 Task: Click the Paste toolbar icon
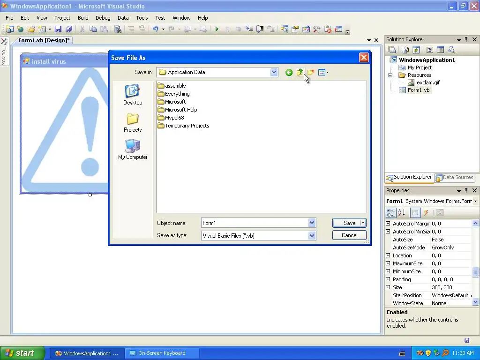[x=104, y=29]
